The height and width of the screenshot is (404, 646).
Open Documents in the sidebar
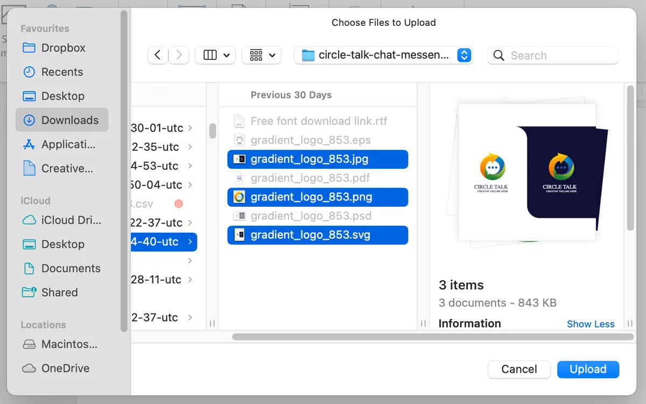[x=62, y=268]
